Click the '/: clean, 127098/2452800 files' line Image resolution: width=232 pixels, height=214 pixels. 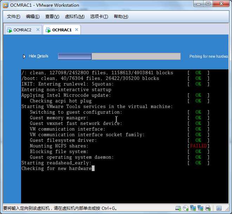pos(97,73)
